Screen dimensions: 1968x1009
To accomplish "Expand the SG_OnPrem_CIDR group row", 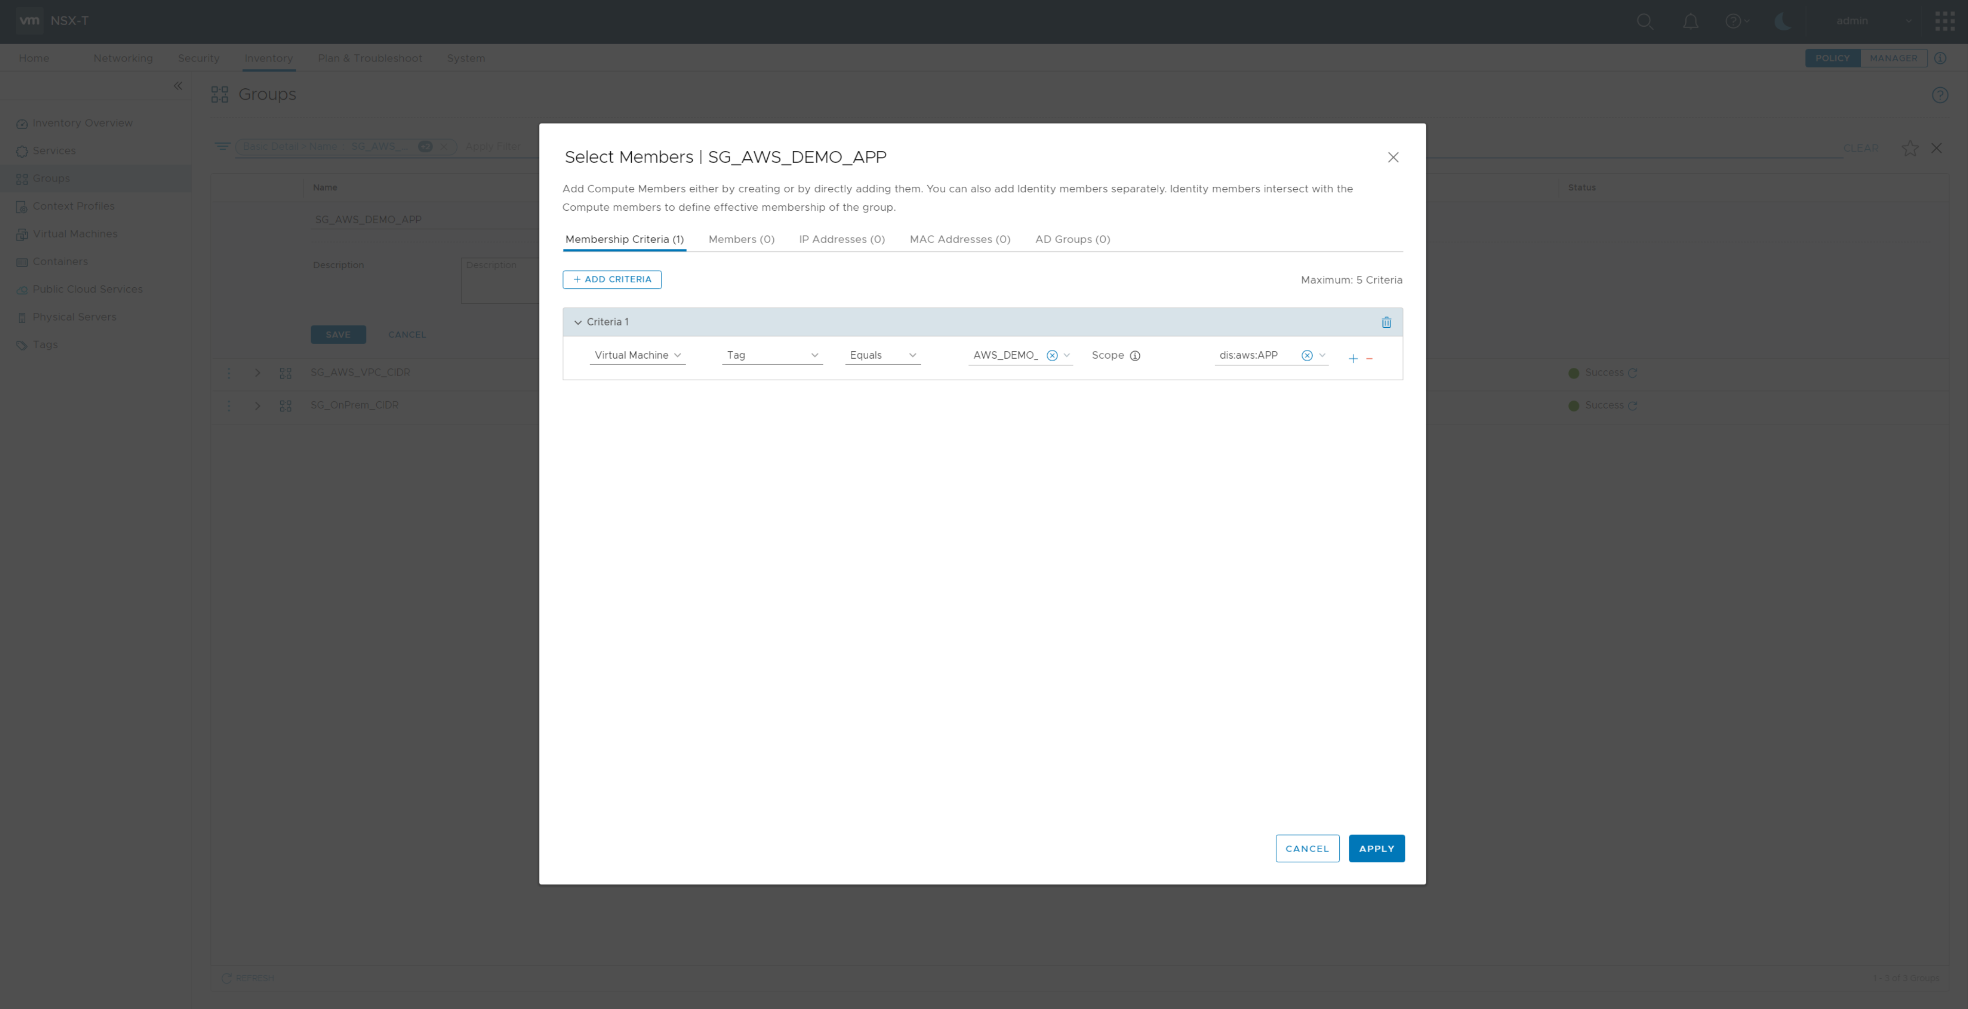I will coord(258,406).
